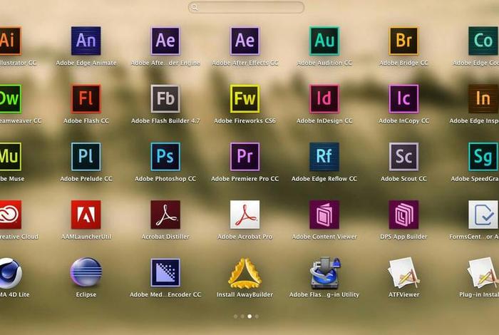499x335 pixels.
Task: Launch Adobe InDesign CC
Action: [x=324, y=98]
